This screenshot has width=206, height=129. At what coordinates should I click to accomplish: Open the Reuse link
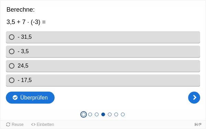(x=15, y=125)
